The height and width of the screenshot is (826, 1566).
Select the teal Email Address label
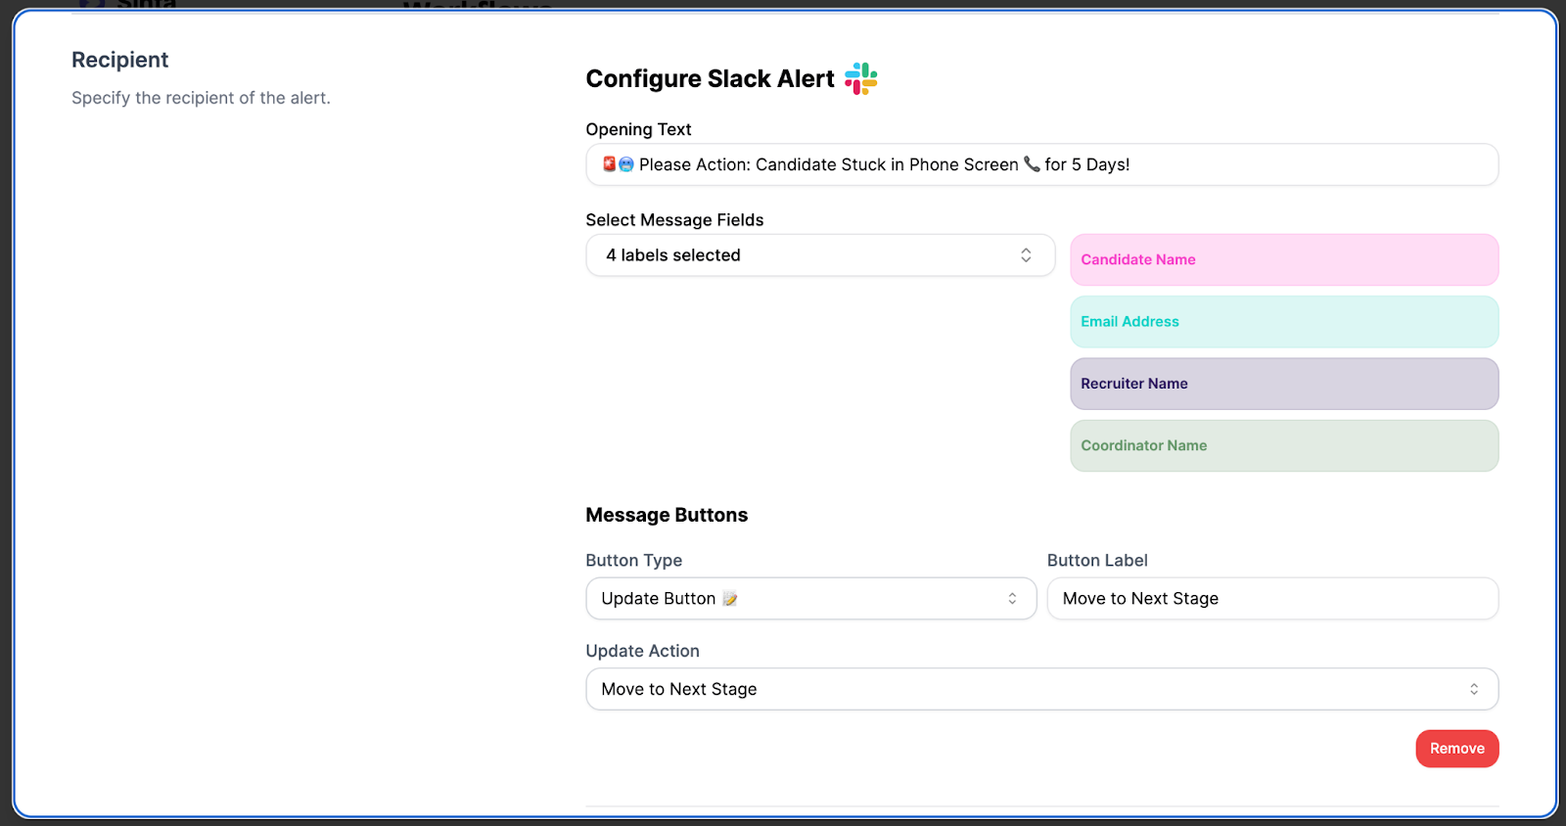(x=1284, y=322)
